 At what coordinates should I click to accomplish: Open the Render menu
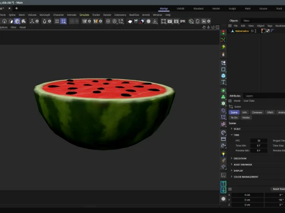point(107,15)
